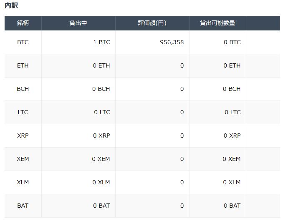Click the 銘柄 column header

coord(23,23)
